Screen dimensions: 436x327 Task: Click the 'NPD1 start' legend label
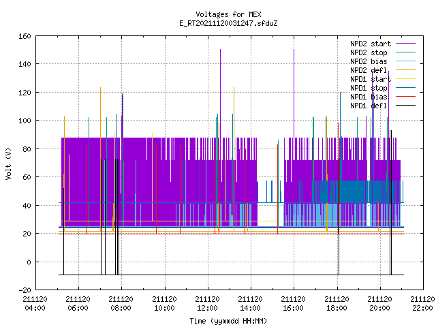[x=371, y=79]
